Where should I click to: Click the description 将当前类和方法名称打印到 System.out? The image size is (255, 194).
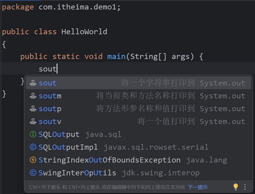171,96
